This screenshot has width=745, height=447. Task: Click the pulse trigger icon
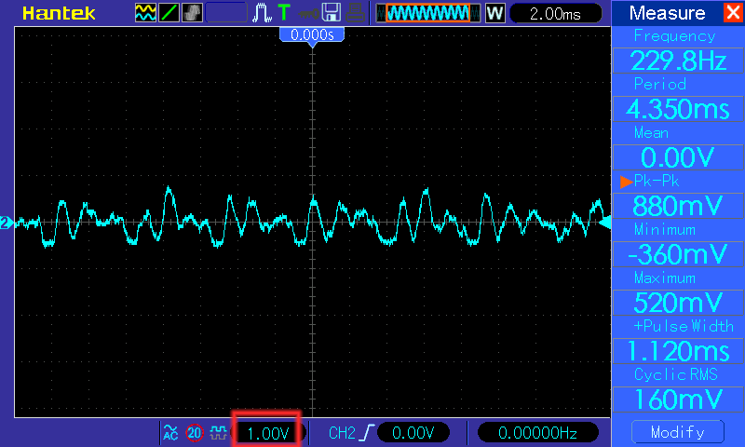(x=262, y=13)
